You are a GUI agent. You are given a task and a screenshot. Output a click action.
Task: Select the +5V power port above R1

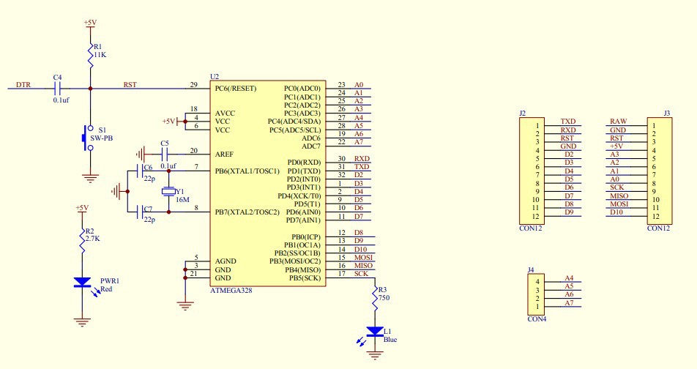[90, 24]
